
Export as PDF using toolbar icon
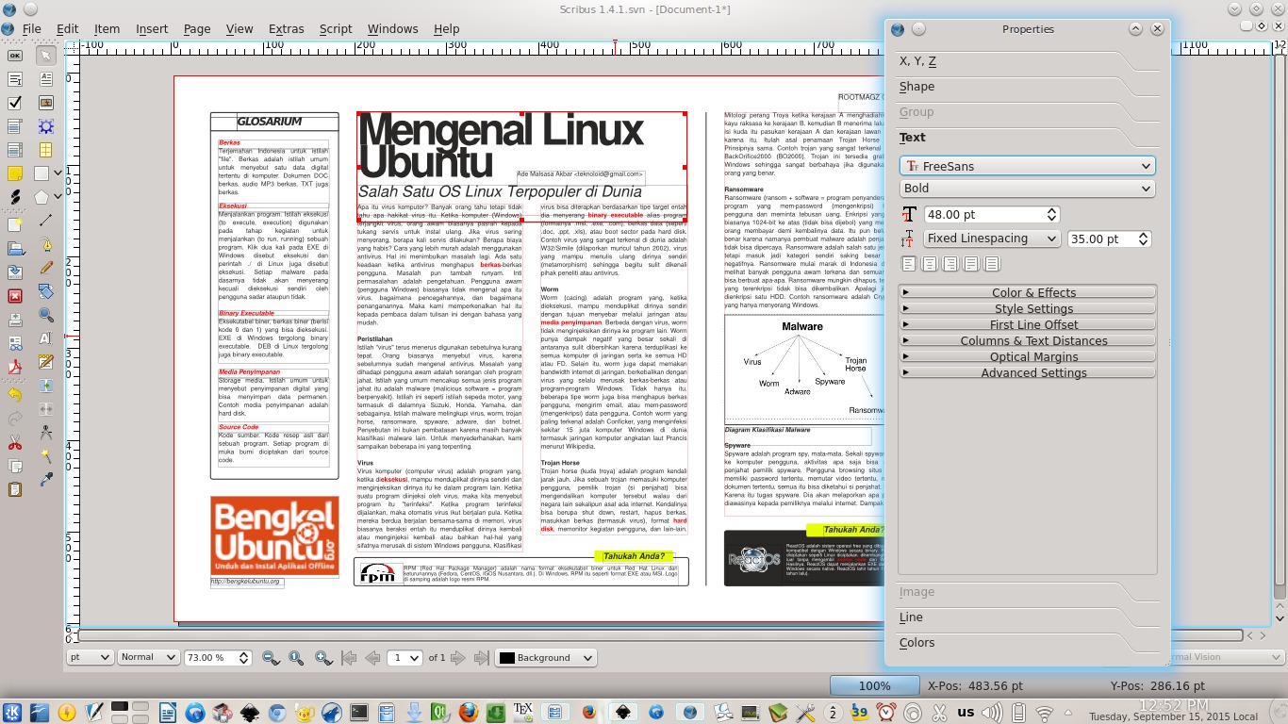14,367
